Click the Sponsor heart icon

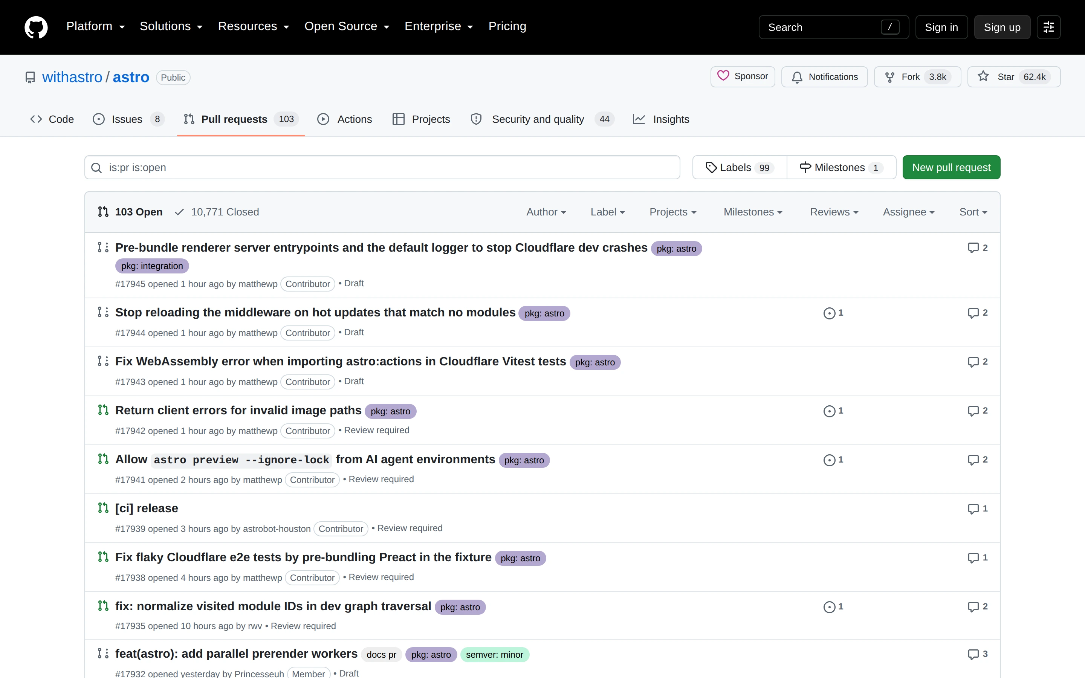coord(723,76)
